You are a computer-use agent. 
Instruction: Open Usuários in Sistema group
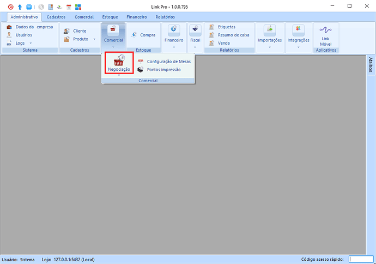coord(23,35)
